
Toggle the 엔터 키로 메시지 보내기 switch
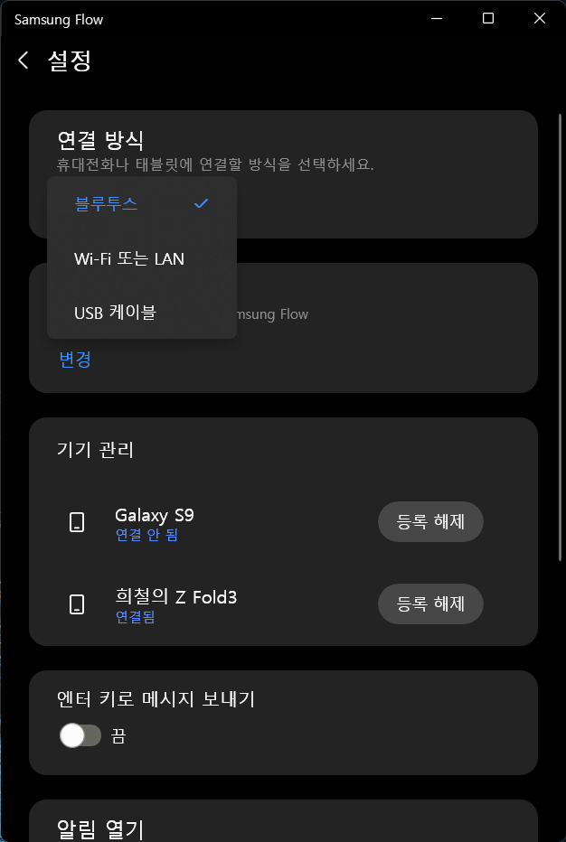(80, 736)
